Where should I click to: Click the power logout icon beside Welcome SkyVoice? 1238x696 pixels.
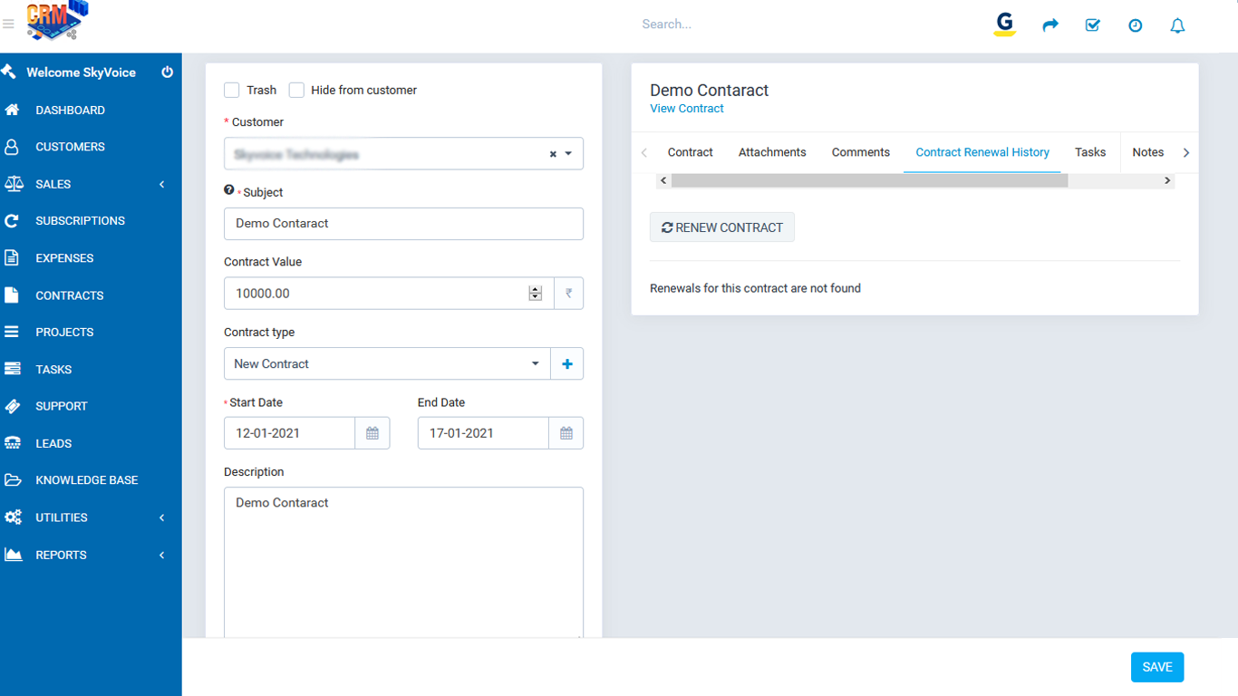click(167, 72)
